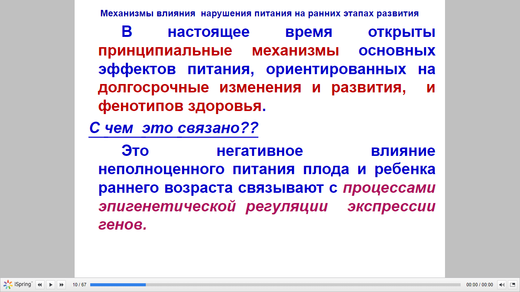Click the italic words "эпигенетической регуляции"
The image size is (520, 292).
213,207
